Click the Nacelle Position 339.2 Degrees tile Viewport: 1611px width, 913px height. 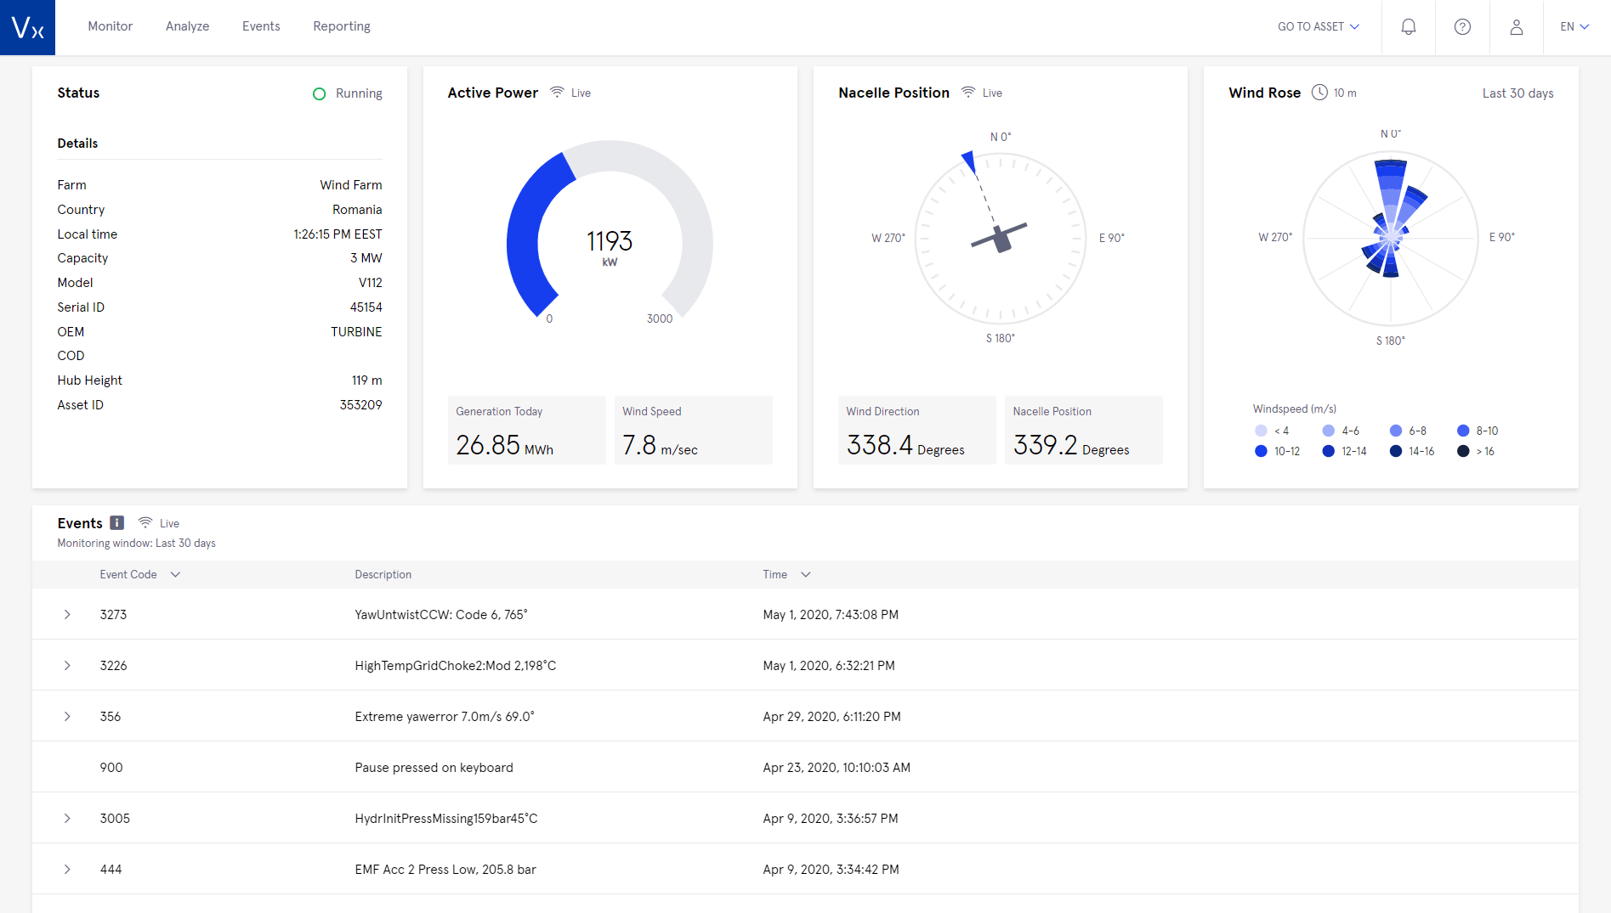tap(1084, 430)
